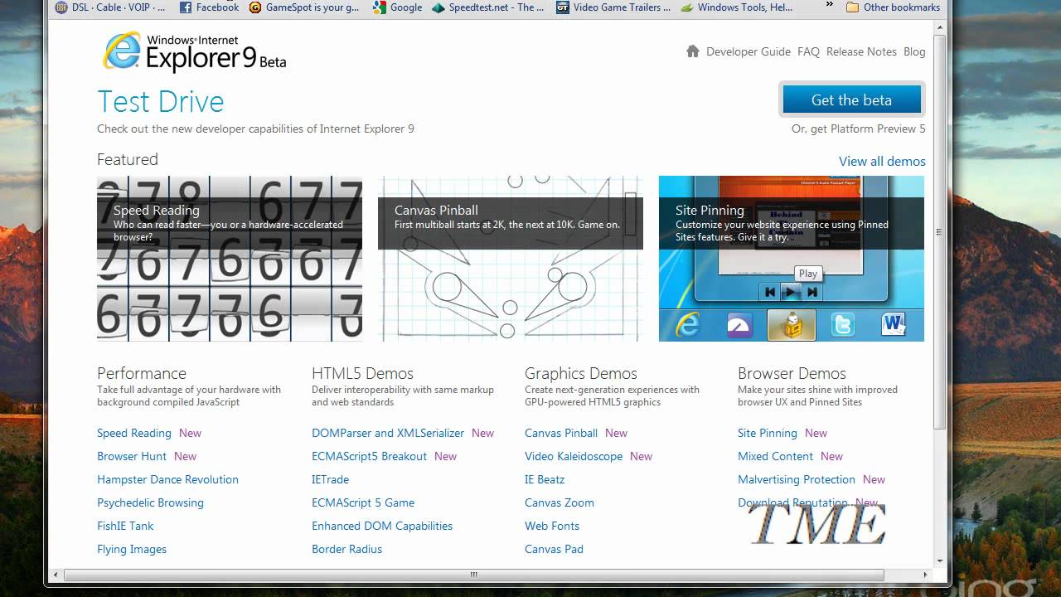Open the IE Beatz demo
1061x597 pixels.
pyautogui.click(x=545, y=479)
